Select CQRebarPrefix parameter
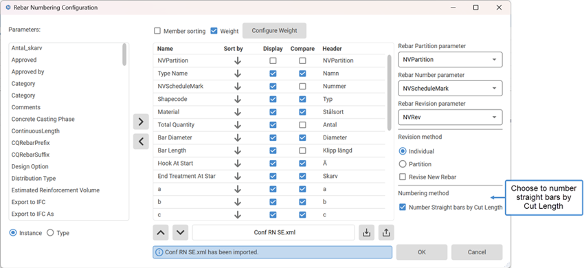 click(x=30, y=143)
